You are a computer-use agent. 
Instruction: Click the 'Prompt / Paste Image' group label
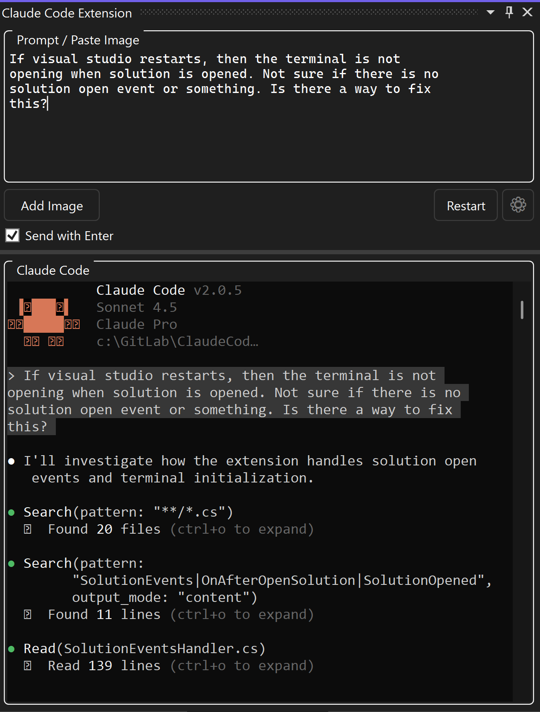(x=78, y=40)
